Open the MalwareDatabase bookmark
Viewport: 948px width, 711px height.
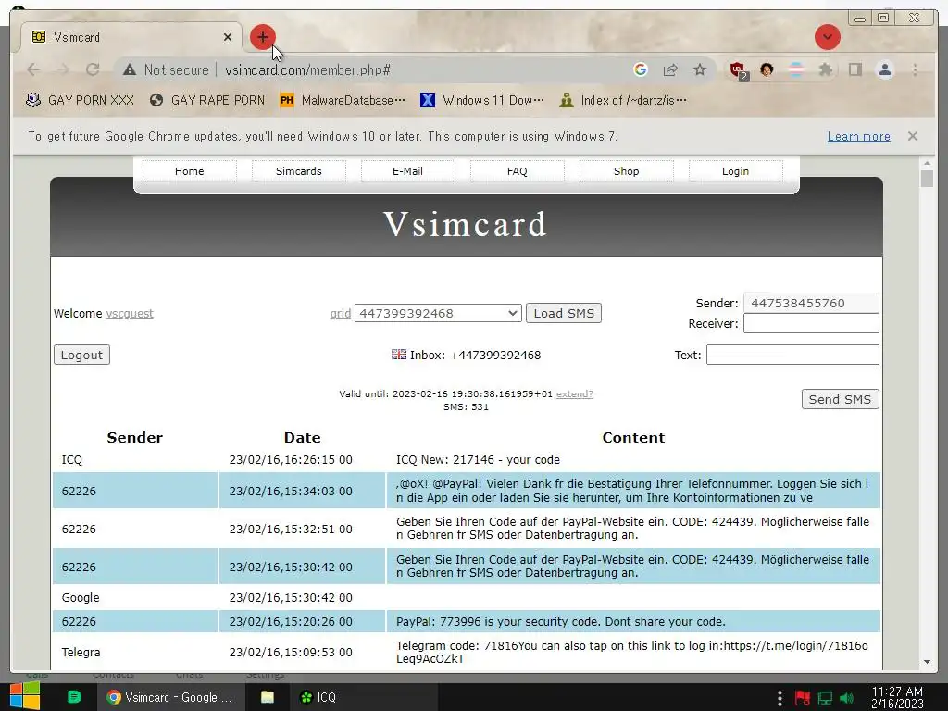tap(343, 100)
